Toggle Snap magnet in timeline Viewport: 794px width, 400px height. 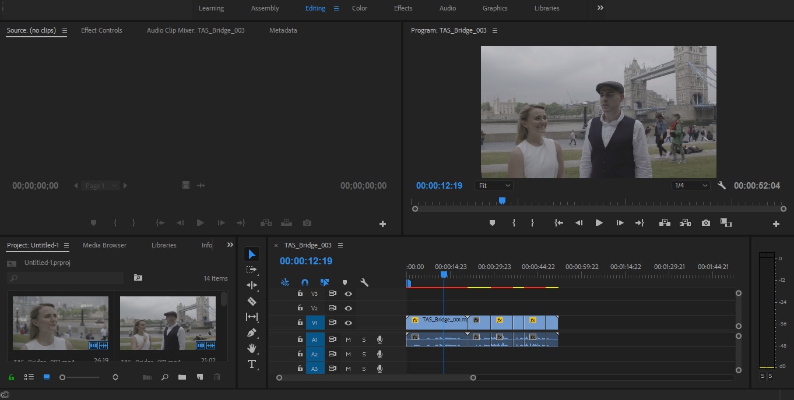pos(304,282)
